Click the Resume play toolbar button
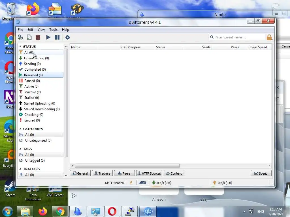 tap(48, 37)
